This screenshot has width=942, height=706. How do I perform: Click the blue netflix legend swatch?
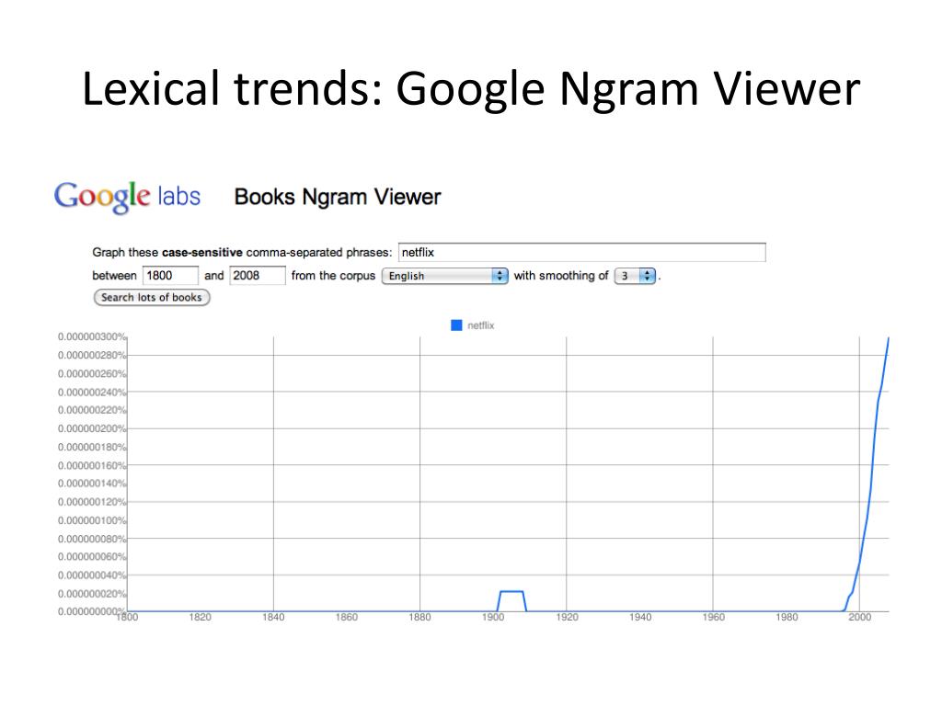[456, 325]
